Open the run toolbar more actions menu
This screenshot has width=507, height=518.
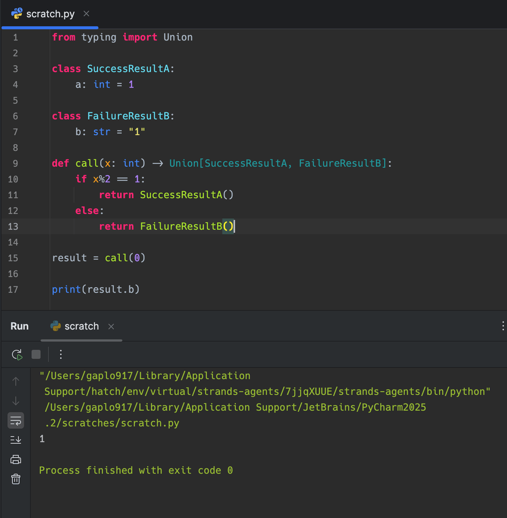[61, 354]
